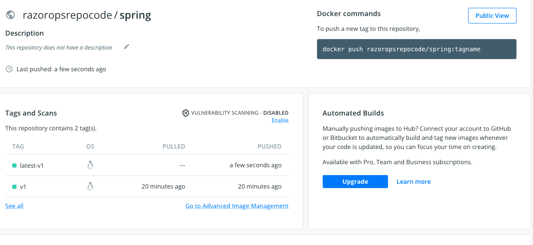Click the PUSHED column header
Viewport: 533px width, 245px height.
(270, 146)
